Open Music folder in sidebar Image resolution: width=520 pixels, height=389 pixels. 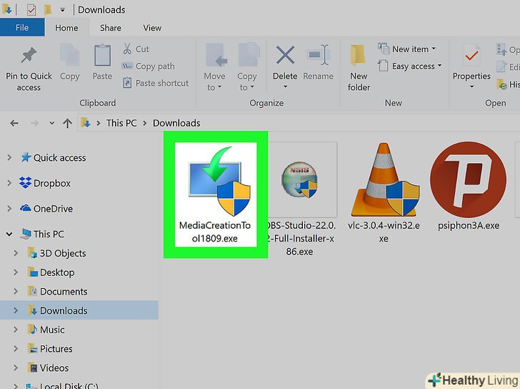point(52,330)
